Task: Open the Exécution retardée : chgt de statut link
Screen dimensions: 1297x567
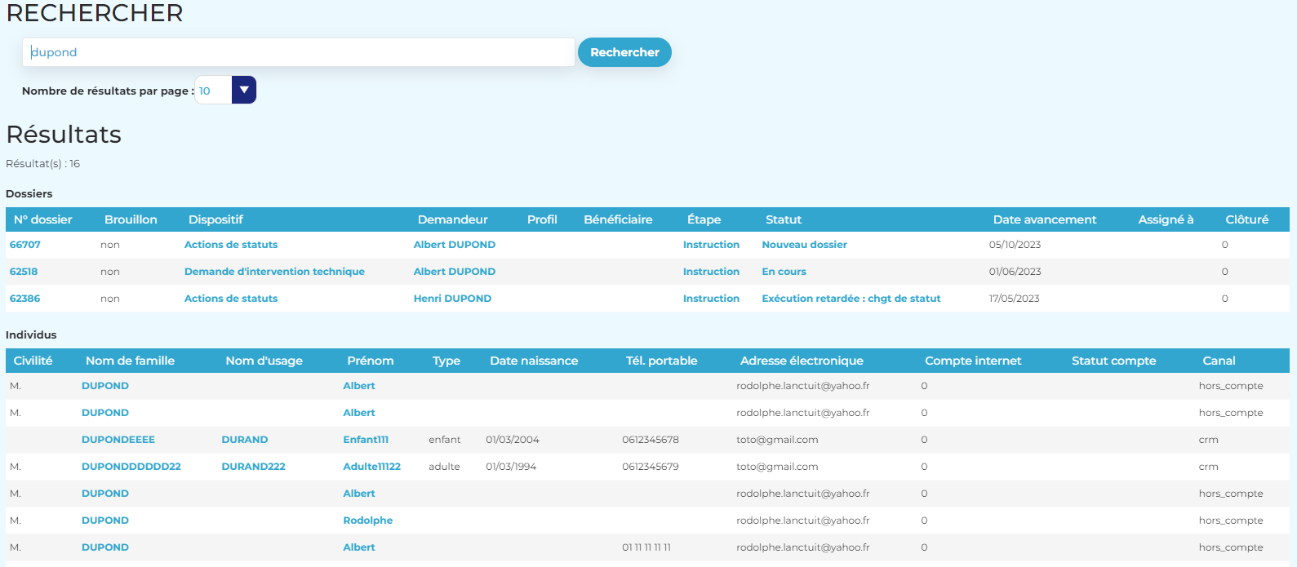Action: (851, 299)
